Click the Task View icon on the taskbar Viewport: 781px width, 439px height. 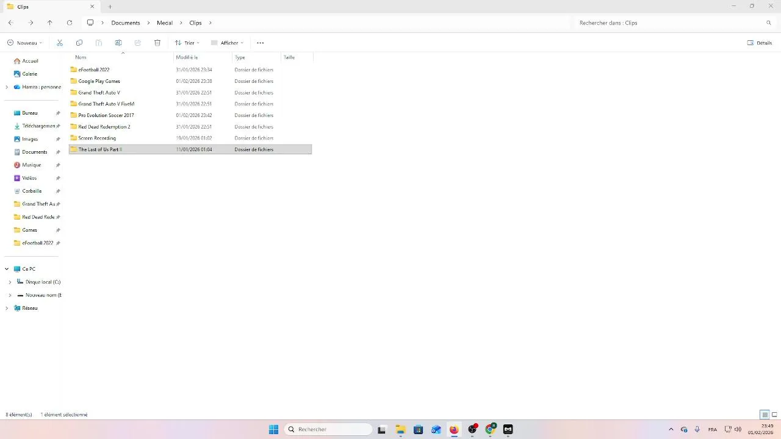tap(382, 429)
